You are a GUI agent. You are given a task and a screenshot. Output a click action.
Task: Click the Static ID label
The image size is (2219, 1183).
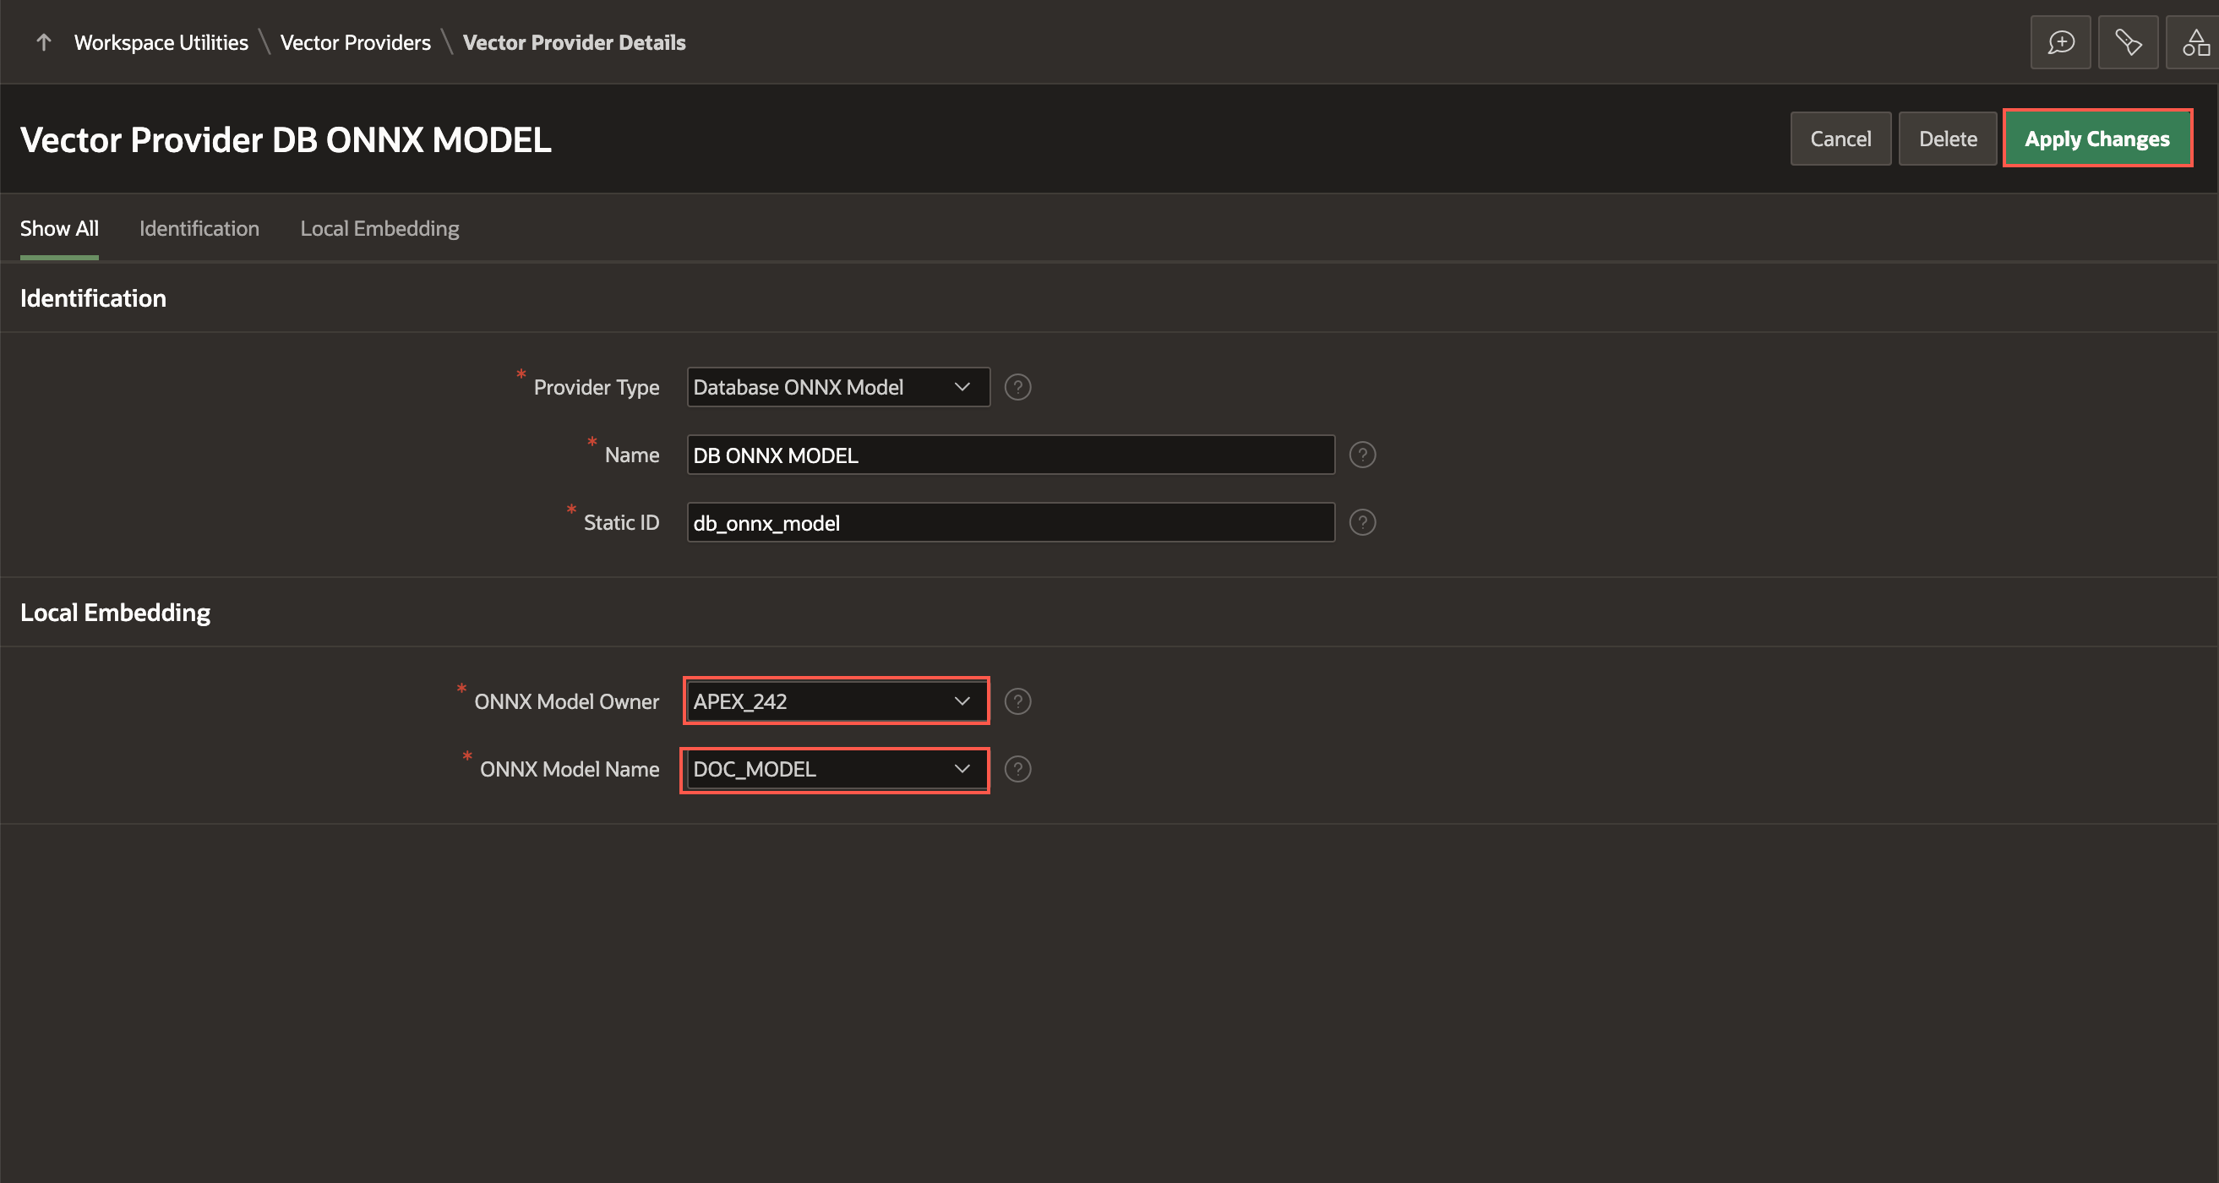coord(621,522)
